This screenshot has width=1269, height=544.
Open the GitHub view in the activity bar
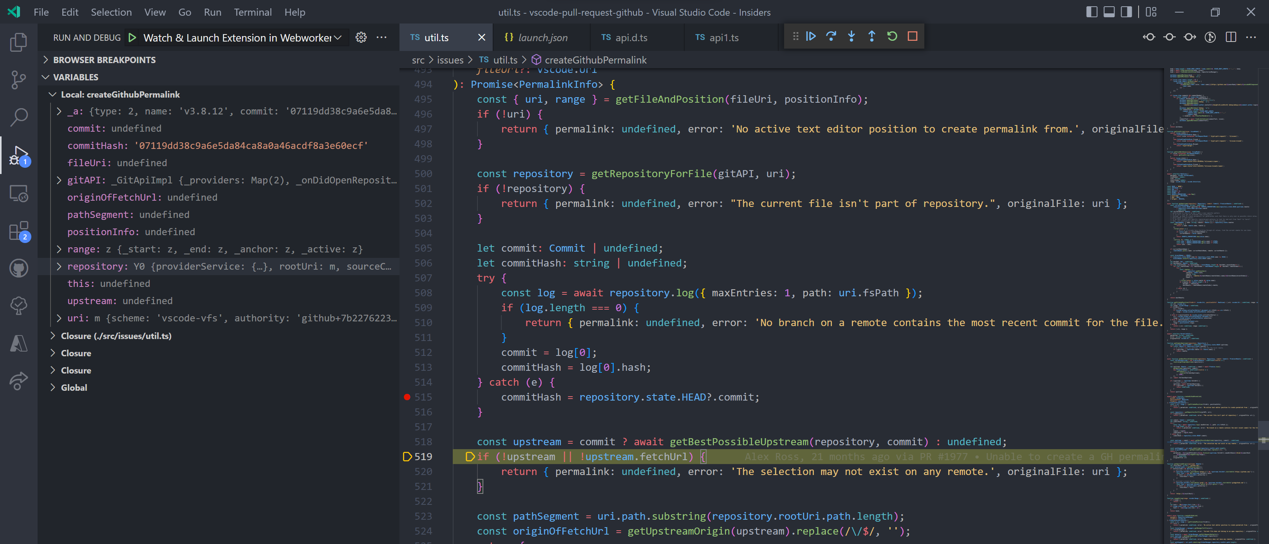pyautogui.click(x=18, y=268)
